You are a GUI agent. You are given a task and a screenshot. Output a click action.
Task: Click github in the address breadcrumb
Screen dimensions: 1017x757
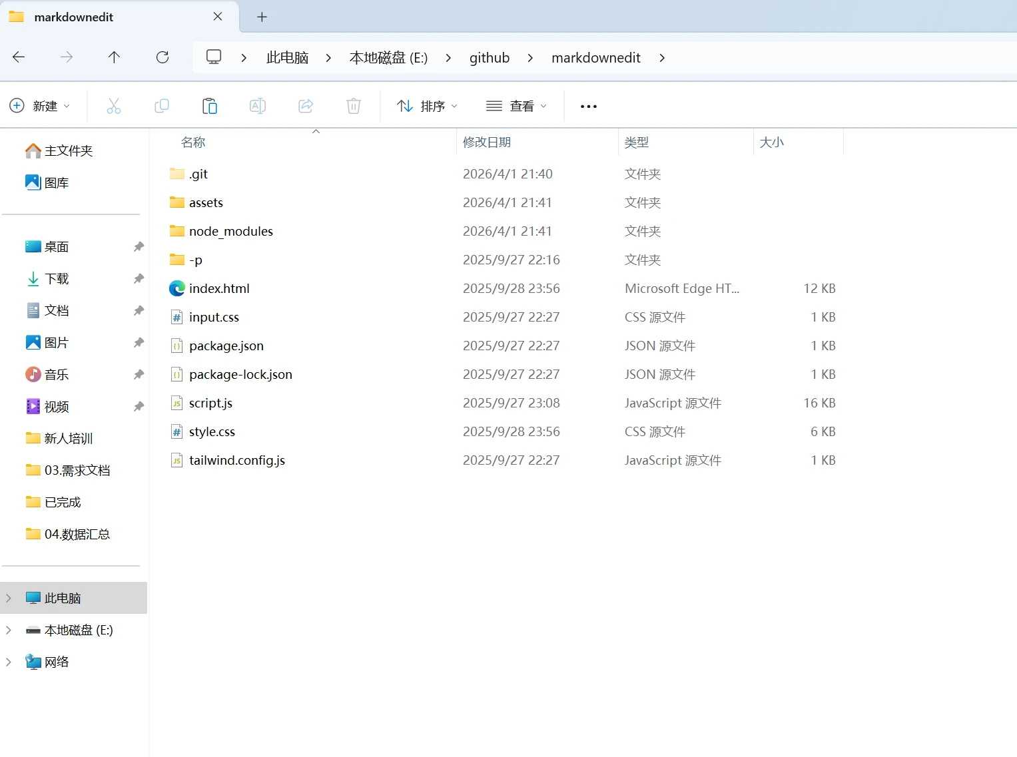489,58
